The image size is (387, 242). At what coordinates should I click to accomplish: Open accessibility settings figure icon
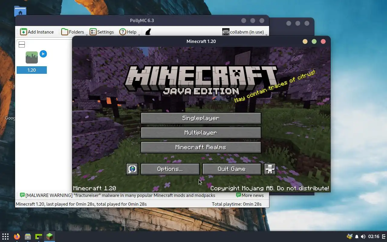(270, 169)
